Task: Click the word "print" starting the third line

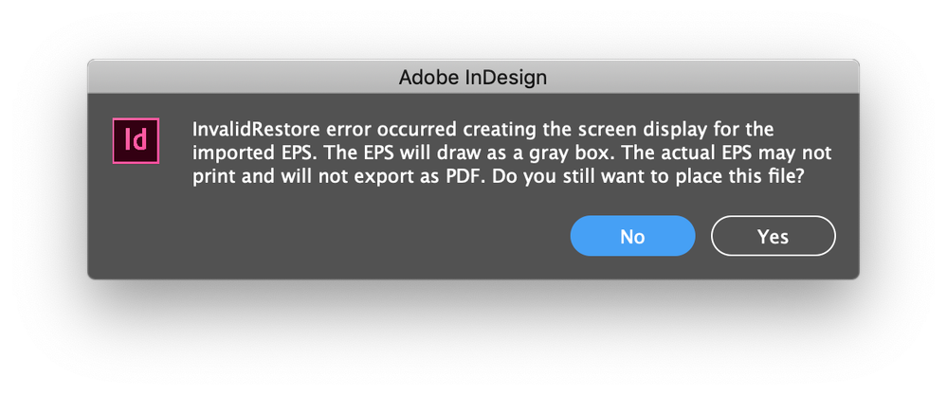Action: coord(210,176)
